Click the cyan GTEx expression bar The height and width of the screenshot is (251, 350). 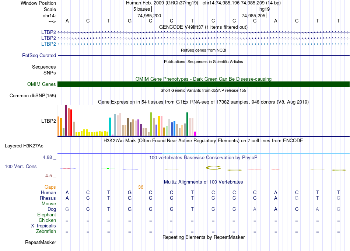click(110, 127)
